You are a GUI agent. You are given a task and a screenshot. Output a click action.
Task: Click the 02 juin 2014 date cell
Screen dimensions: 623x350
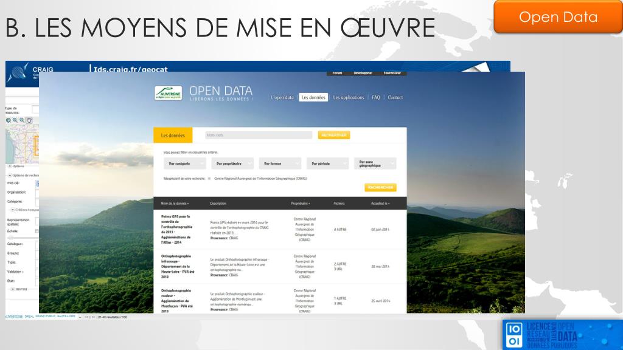coord(380,229)
